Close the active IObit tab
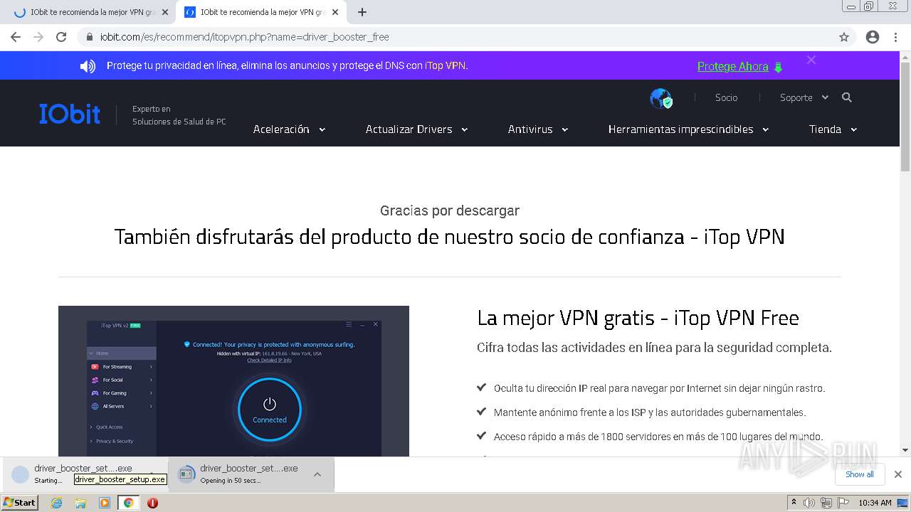 point(335,12)
